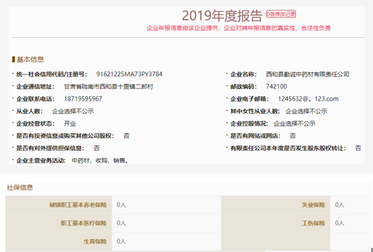This screenshot has height=252, width=373.
Task: Click 否 beside 是否有网站或网店
Action: point(293,136)
